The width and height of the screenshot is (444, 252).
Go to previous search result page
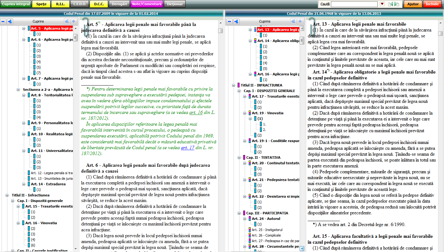(390, 4)
